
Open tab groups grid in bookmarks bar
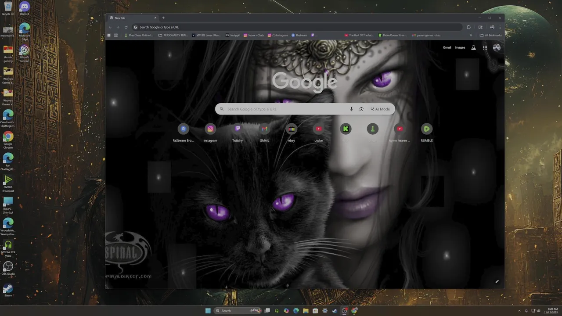tap(116, 35)
